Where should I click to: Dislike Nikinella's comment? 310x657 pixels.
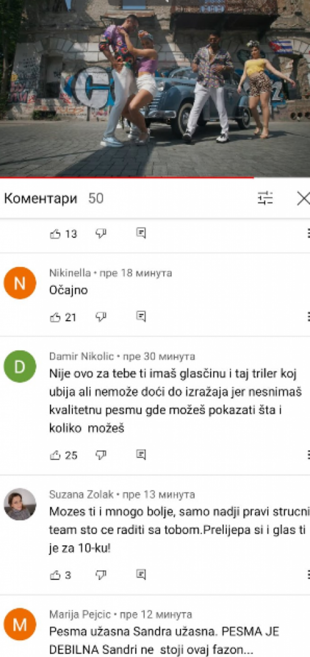pyautogui.click(x=101, y=316)
